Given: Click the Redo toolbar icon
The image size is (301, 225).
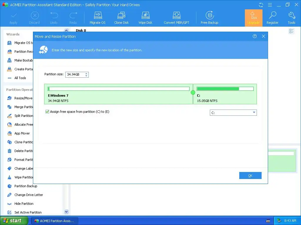Looking at the screenshot, I should [x=73, y=18].
